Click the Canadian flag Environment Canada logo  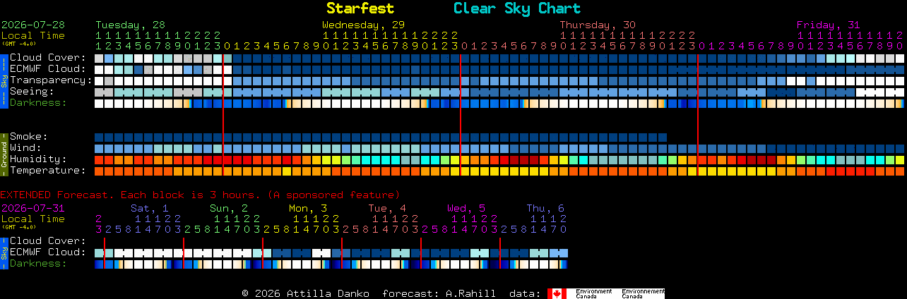coord(606,293)
